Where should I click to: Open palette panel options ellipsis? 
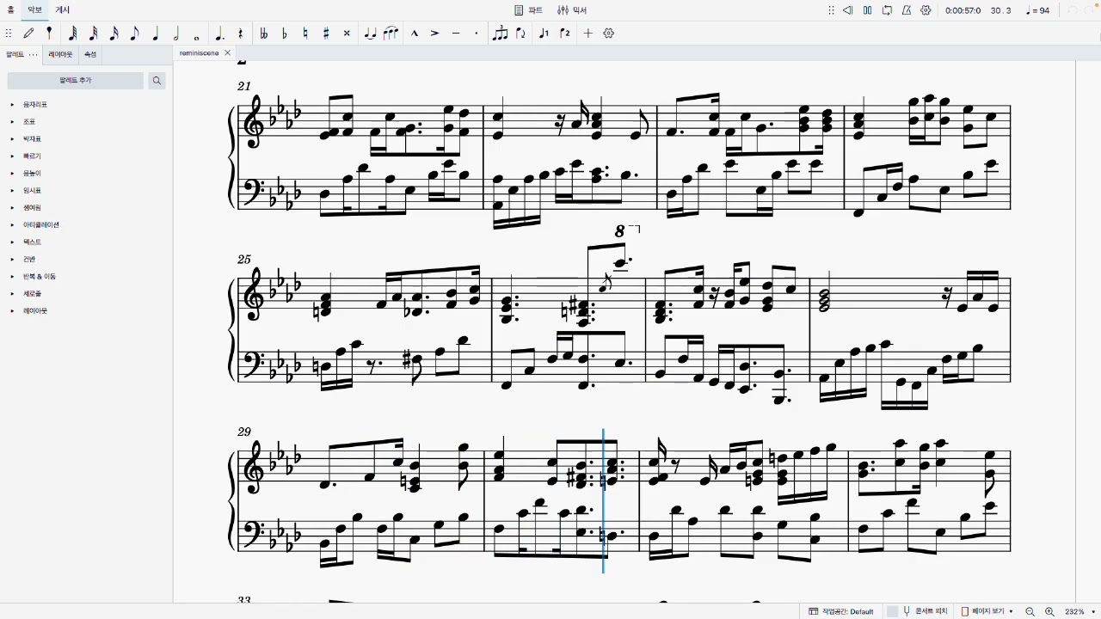point(34,54)
